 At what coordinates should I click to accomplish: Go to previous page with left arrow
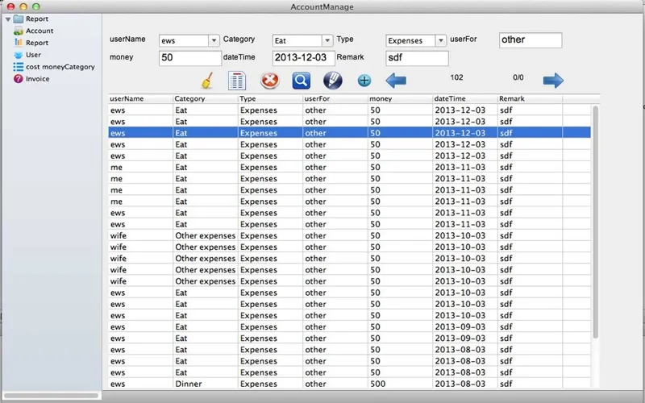coord(396,80)
